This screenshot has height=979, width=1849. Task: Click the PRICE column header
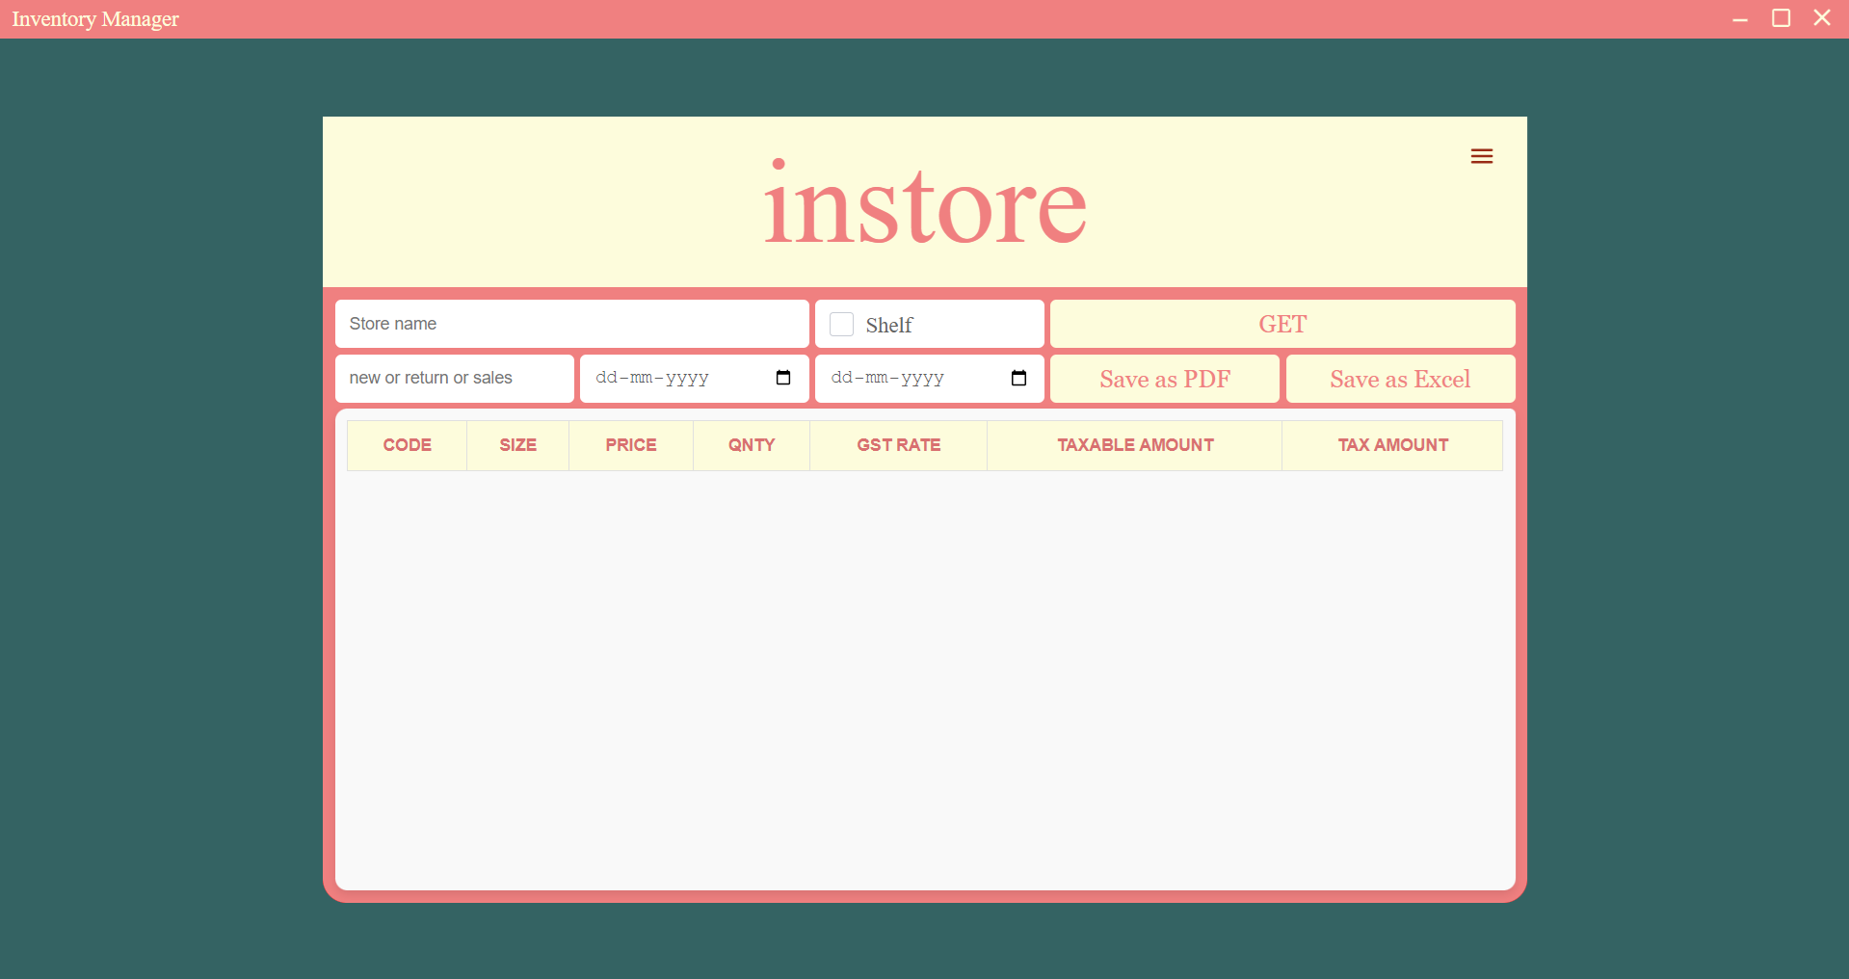(x=631, y=445)
